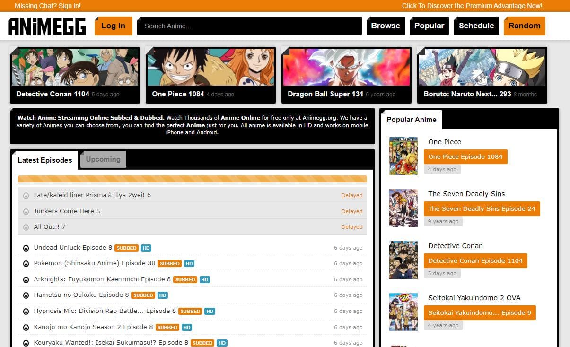Click the Seitokai Yakuindomo 2 OVA cover
Viewport: 570px width, 347px height.
pyautogui.click(x=403, y=312)
